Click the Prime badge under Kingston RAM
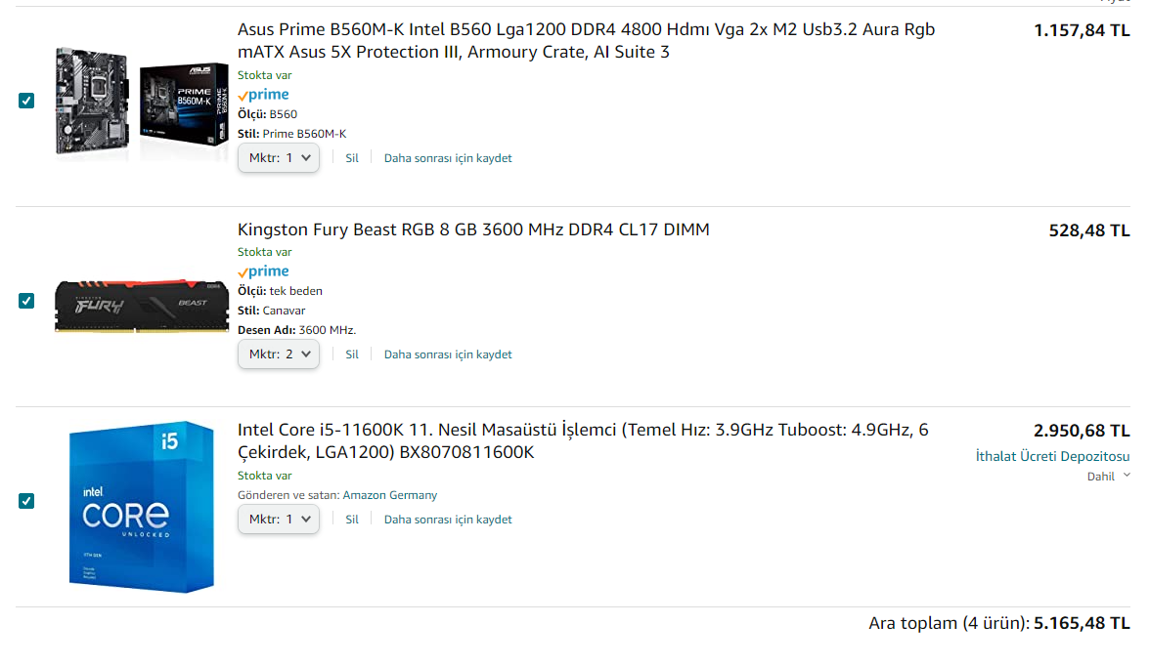Image resolution: width=1150 pixels, height=666 pixels. click(x=264, y=271)
